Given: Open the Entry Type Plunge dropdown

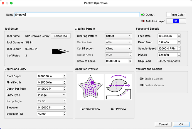Looking at the screenshot, I should point(51,95).
